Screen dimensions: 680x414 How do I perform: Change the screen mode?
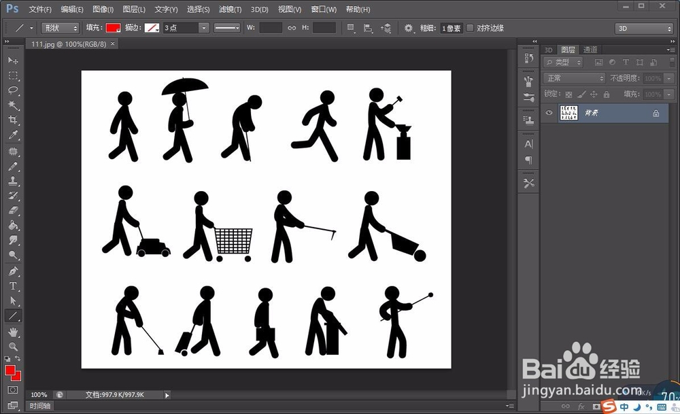(12, 405)
